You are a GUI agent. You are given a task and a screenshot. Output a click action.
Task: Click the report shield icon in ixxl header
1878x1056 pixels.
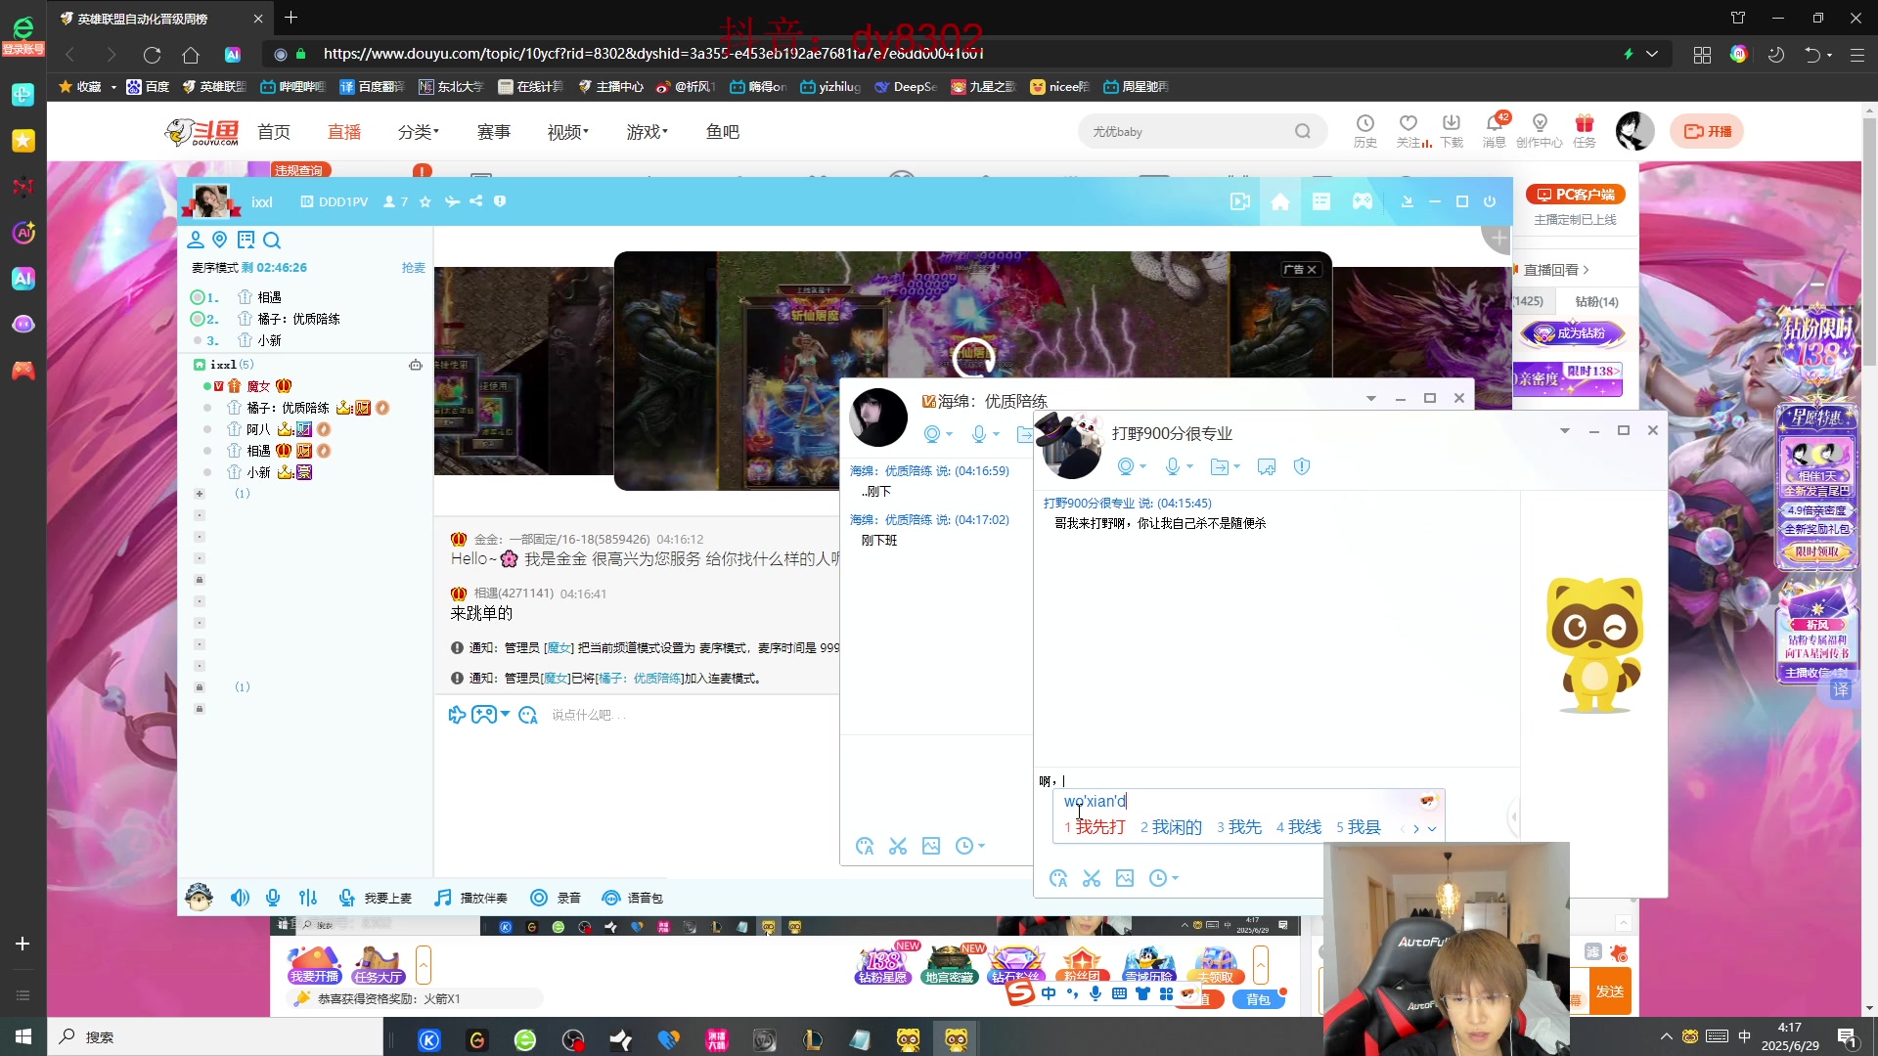click(500, 201)
